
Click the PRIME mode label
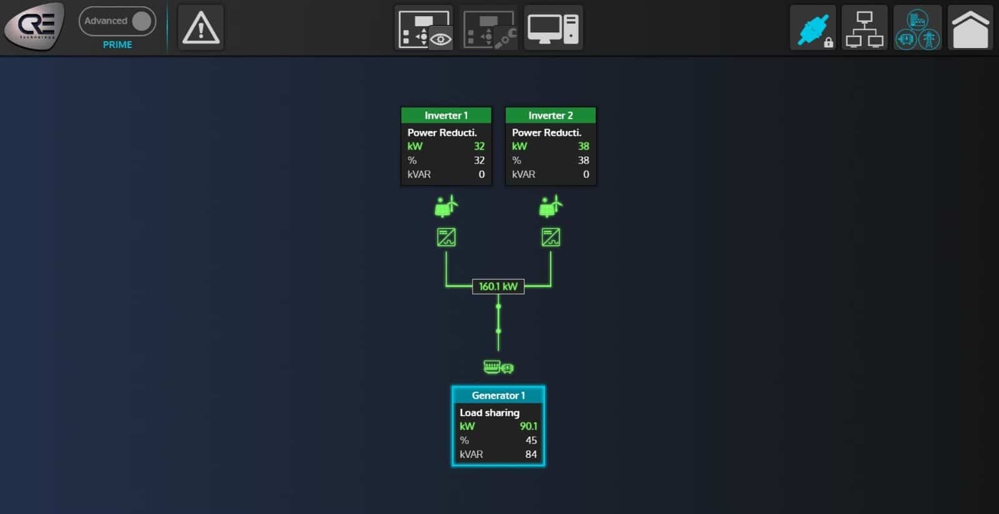pos(117,45)
